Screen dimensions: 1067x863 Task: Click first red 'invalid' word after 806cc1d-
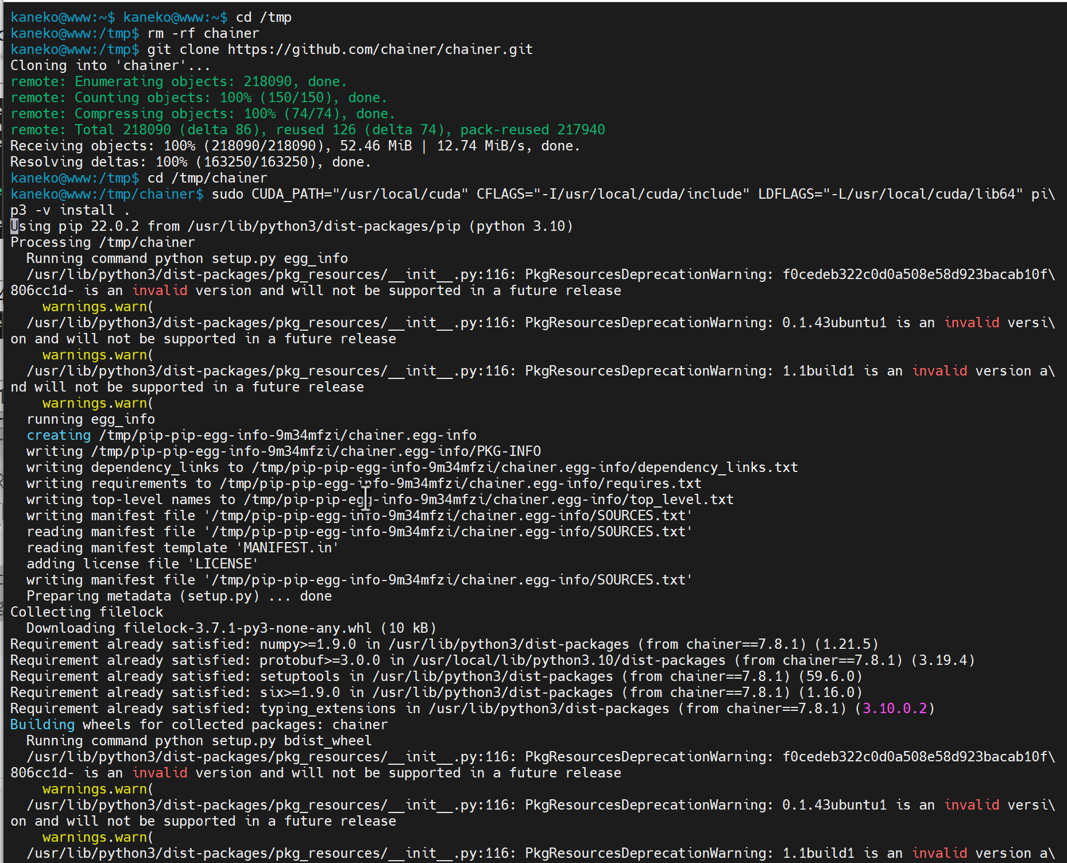160,291
